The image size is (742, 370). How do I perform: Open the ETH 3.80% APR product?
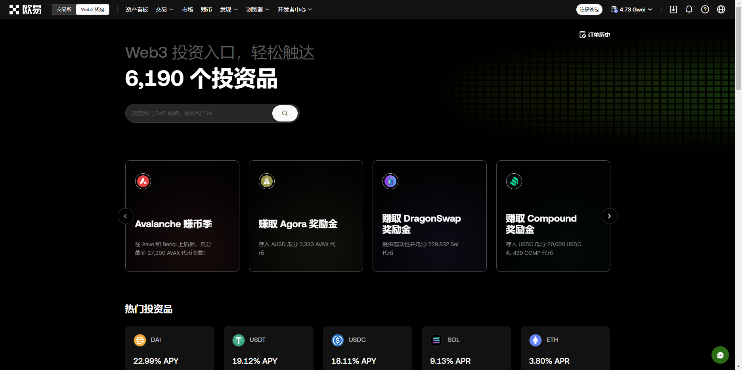pyautogui.click(x=565, y=348)
